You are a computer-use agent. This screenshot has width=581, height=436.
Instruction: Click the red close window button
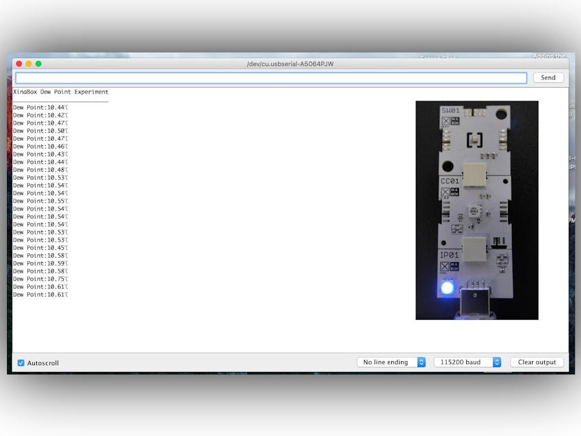[19, 64]
